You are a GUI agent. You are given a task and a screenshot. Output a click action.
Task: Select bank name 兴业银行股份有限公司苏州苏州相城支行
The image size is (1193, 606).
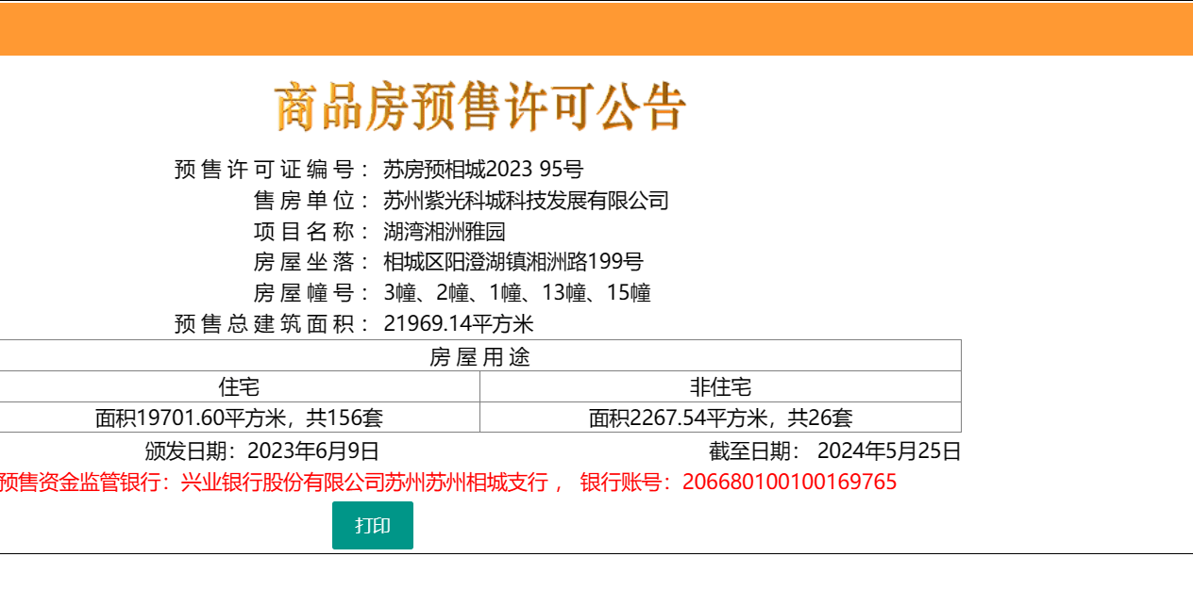364,483
